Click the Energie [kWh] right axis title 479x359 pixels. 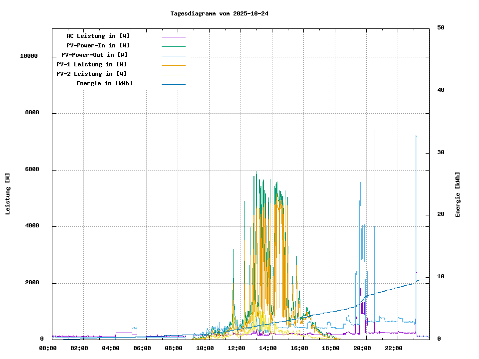[458, 194]
